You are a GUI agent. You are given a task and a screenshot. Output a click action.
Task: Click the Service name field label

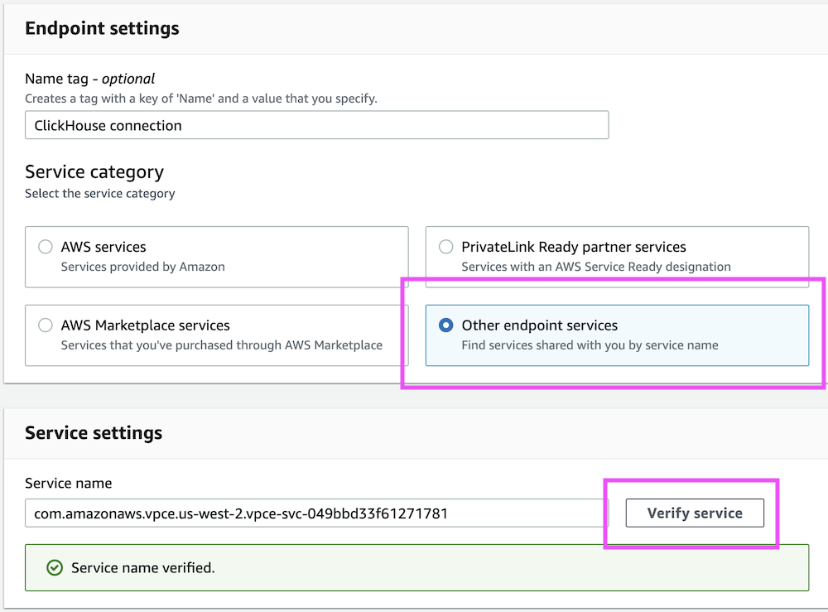[x=68, y=483]
